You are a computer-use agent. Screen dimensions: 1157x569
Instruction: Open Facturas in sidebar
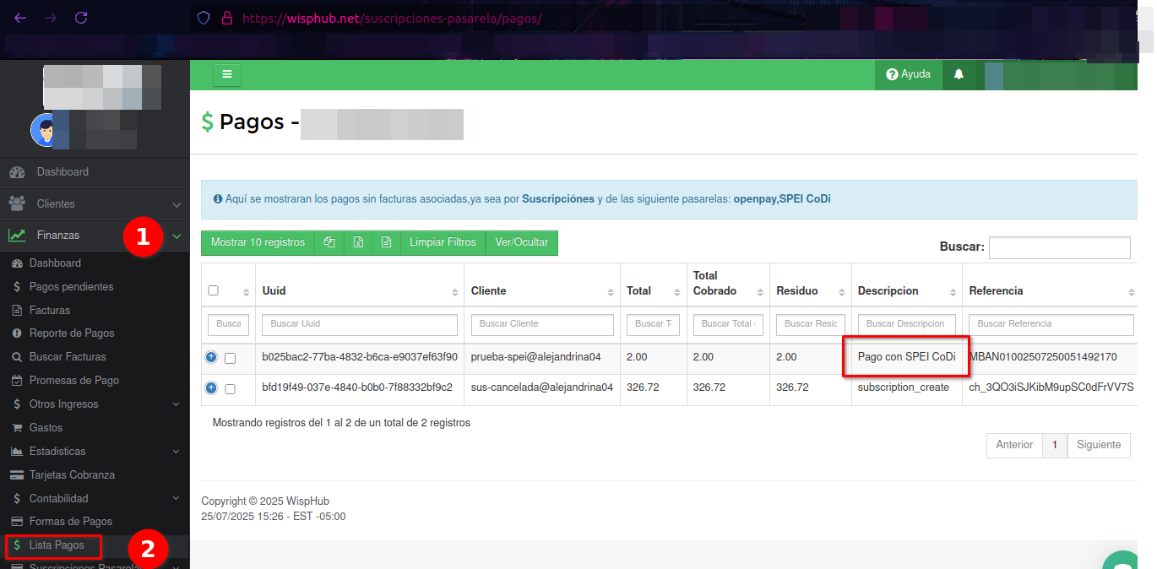50,311
